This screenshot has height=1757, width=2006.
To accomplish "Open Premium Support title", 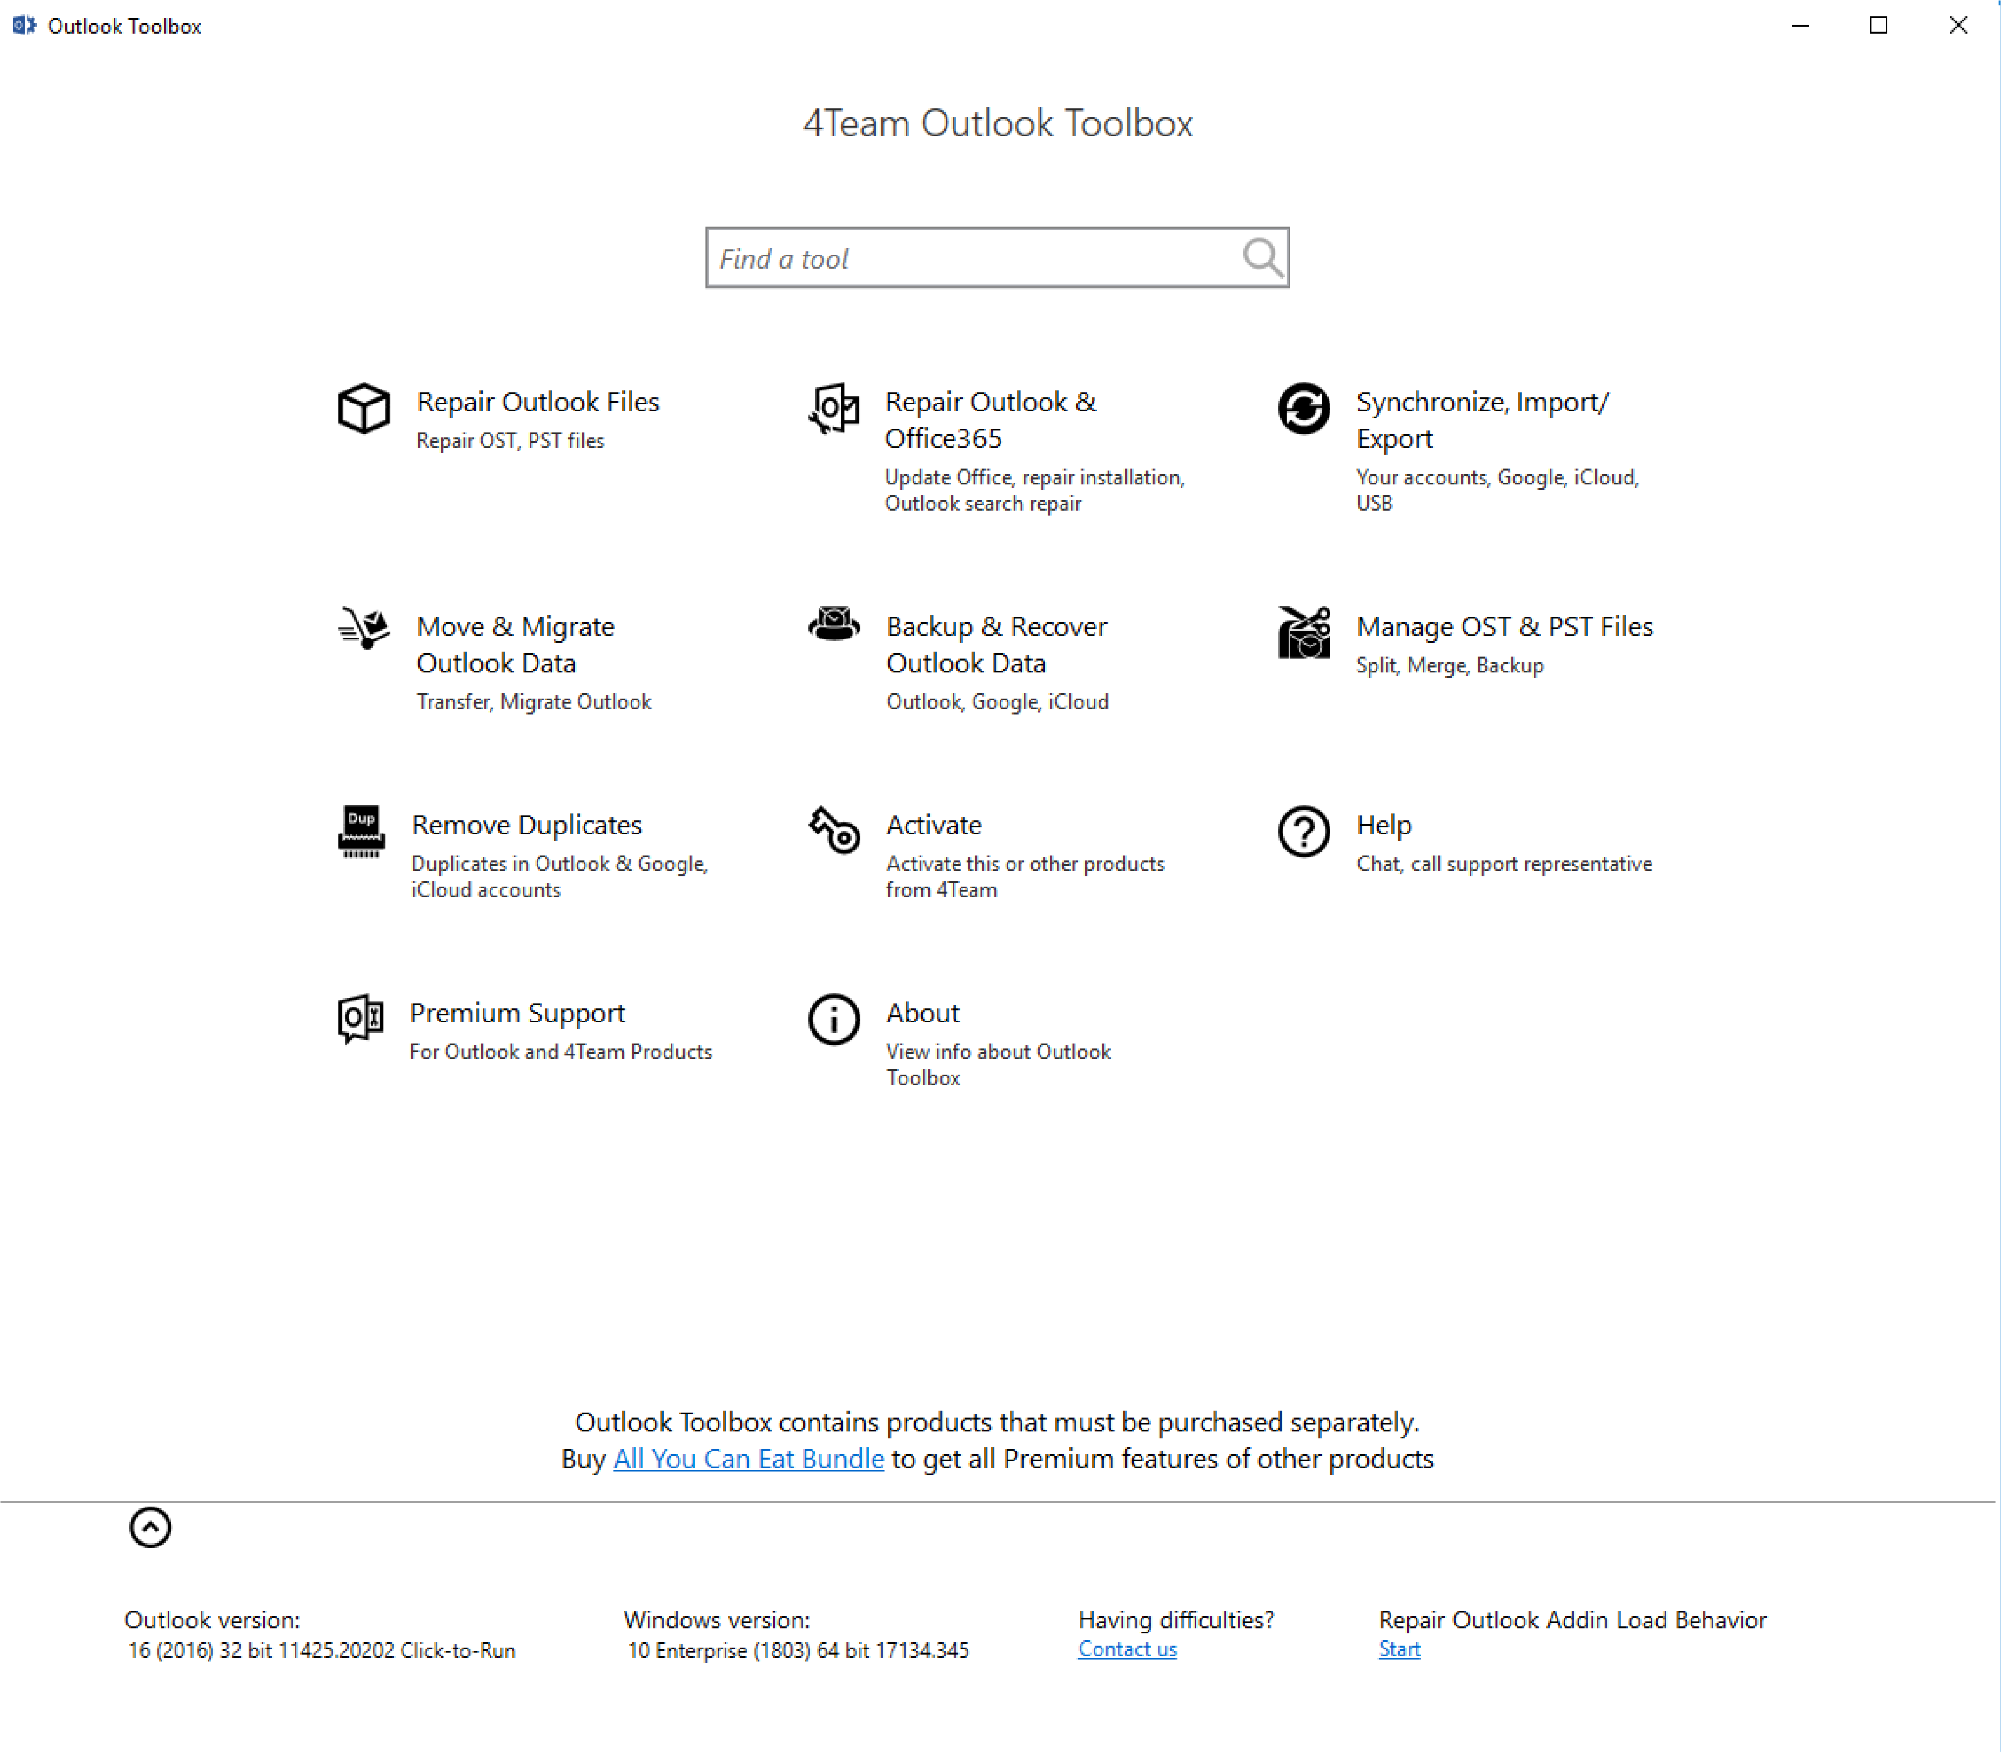I will 516,1013.
